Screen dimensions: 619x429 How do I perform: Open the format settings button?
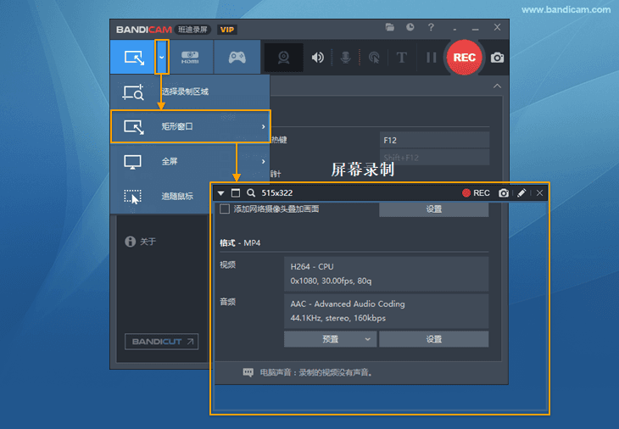click(434, 339)
